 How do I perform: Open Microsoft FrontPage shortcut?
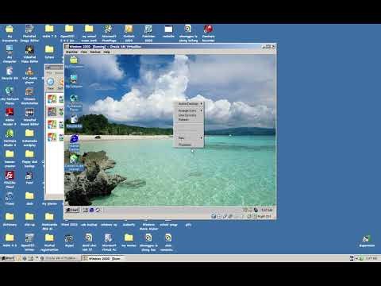109,33
